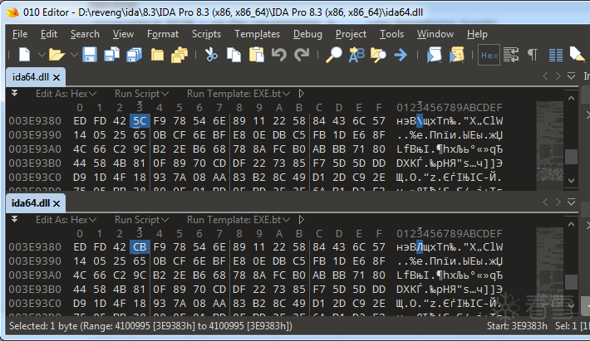Viewport: 590px width, 341px height.
Task: Click the Save As icon
Action: click(111, 55)
